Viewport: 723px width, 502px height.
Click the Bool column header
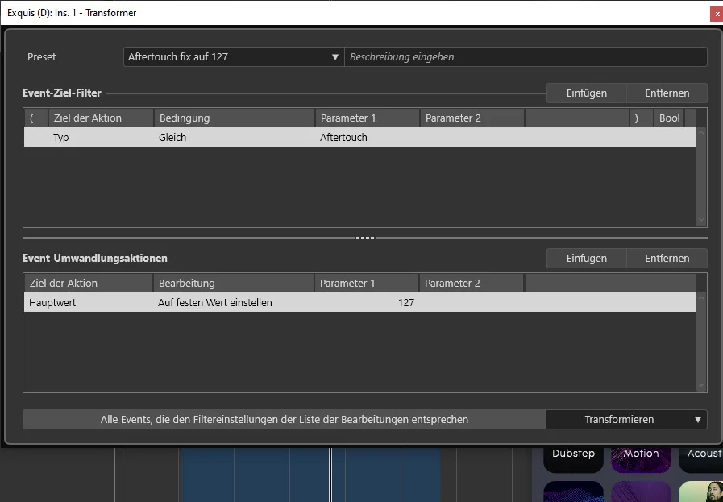(x=670, y=118)
